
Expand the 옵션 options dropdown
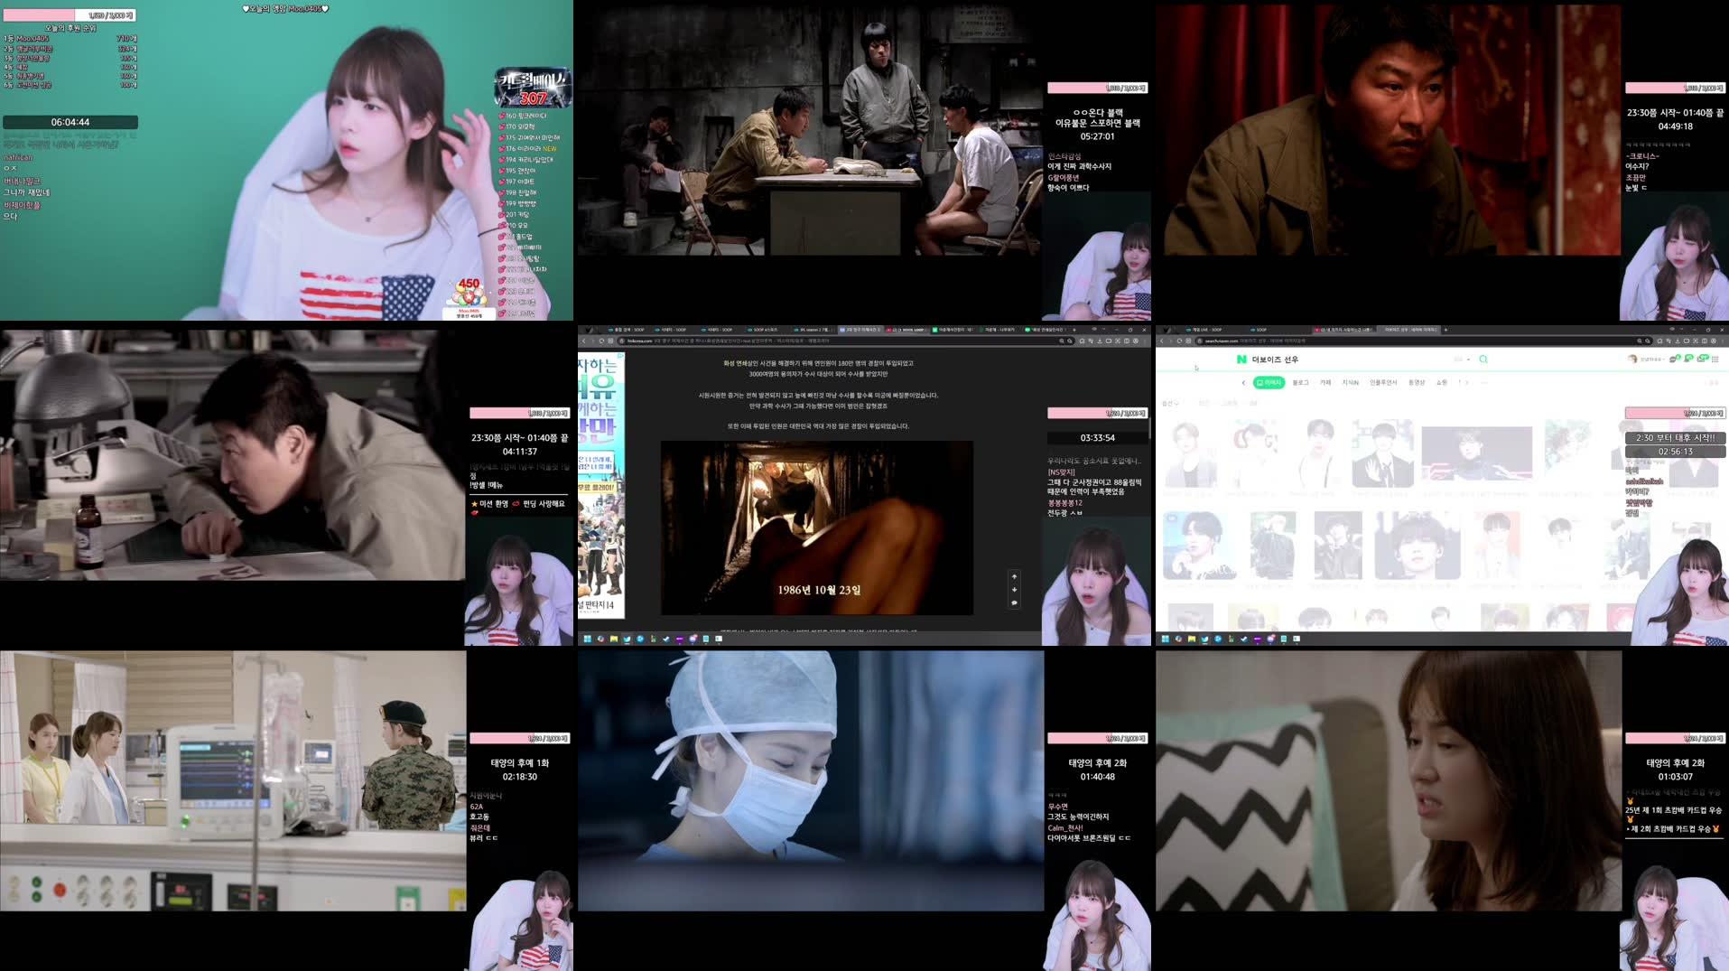[x=1170, y=403]
